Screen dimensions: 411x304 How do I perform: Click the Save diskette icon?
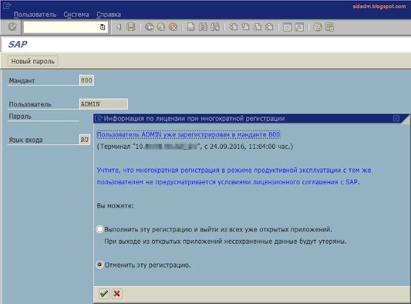pos(131,27)
